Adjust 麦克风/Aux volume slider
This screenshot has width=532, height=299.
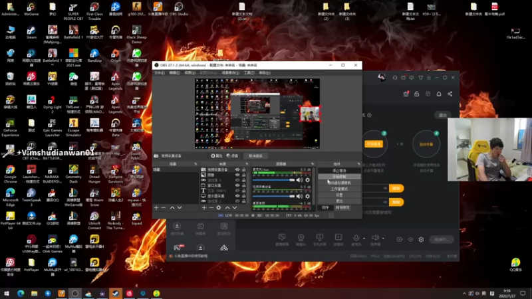pyautogui.click(x=274, y=180)
